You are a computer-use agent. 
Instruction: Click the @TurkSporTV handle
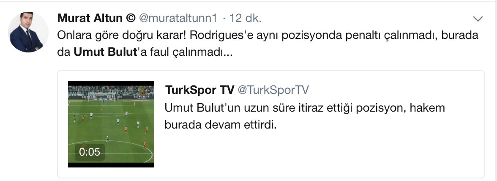pyautogui.click(x=273, y=90)
